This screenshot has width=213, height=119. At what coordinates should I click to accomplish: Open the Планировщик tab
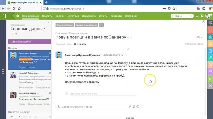[30, 16]
